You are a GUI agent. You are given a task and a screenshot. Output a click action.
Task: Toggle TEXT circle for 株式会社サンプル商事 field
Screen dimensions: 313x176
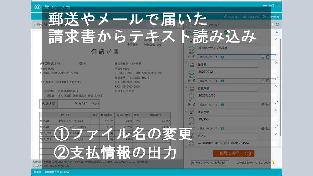click(191, 49)
